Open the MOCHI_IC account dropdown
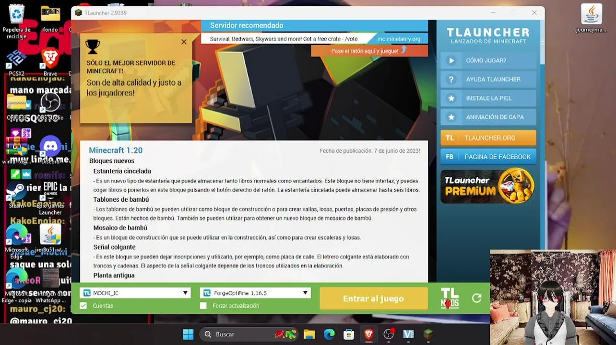Screen dimensions: 616x345 (x=135, y=293)
